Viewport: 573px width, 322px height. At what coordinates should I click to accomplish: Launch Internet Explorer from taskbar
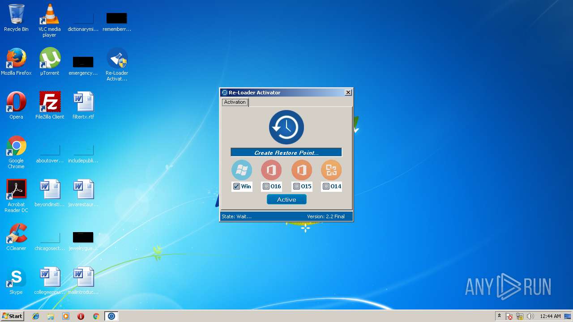(36, 316)
